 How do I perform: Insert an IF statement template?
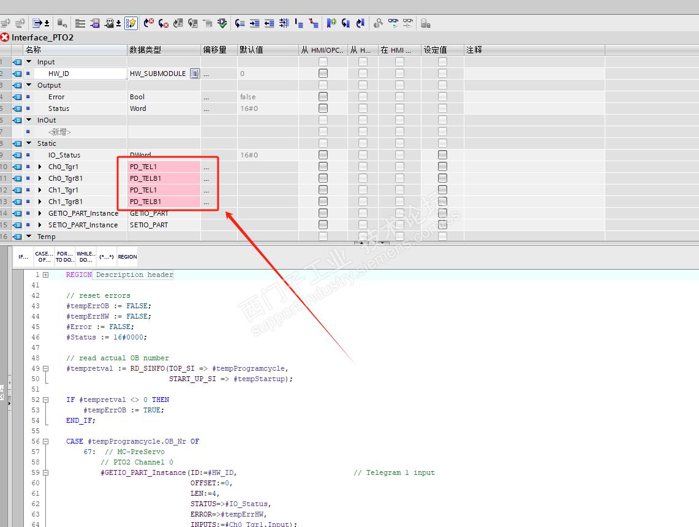tap(23, 256)
